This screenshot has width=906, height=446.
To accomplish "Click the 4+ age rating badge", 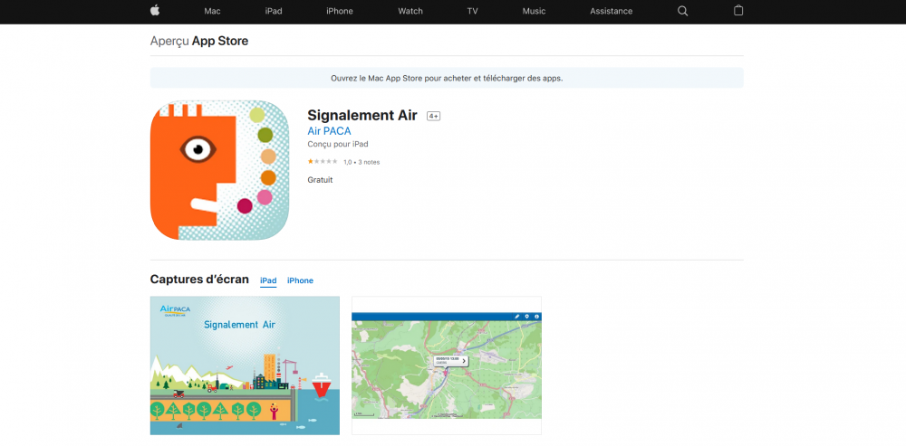I will pyautogui.click(x=433, y=116).
